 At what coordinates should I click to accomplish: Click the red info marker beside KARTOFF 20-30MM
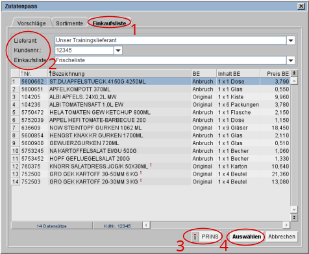(141, 180)
